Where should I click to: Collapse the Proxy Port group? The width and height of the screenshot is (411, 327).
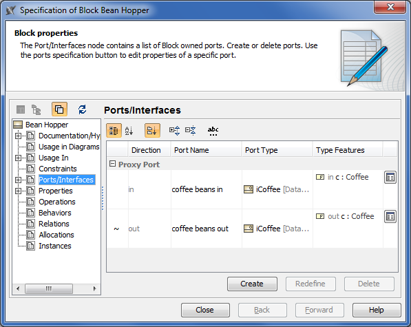[112, 164]
